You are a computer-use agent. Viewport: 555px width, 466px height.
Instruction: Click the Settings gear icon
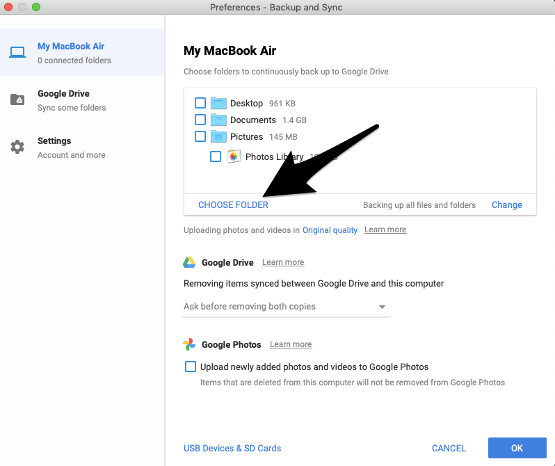click(17, 147)
